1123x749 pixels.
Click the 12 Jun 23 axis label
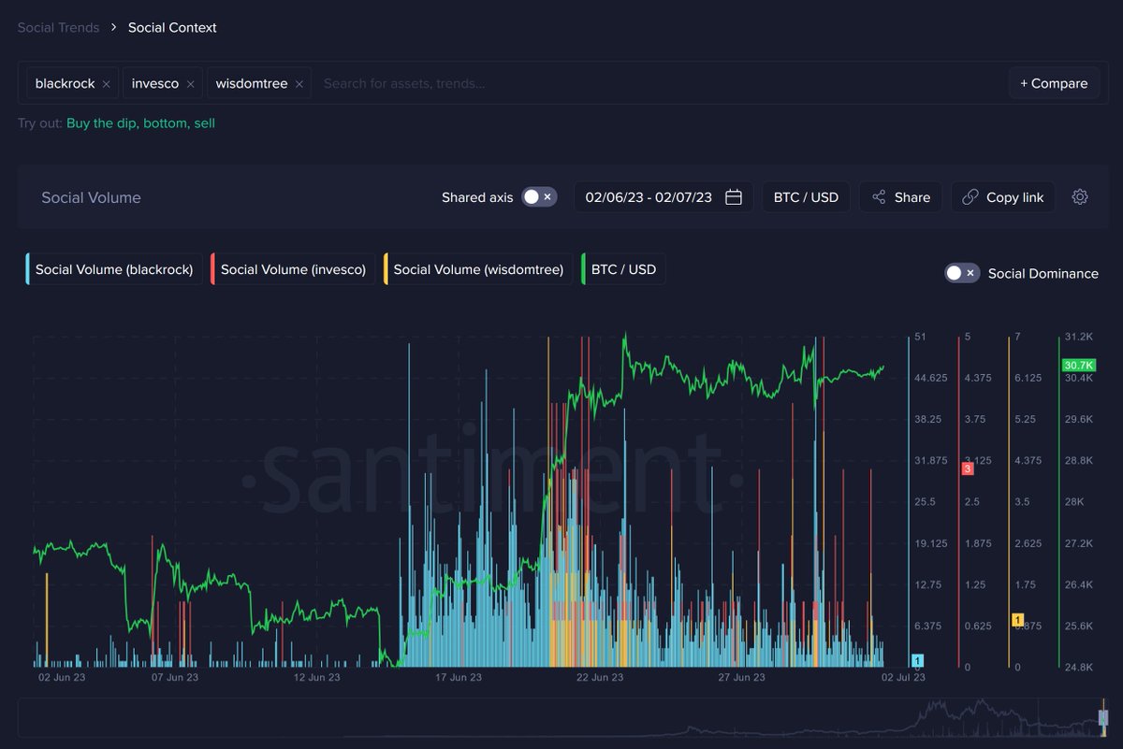click(316, 677)
